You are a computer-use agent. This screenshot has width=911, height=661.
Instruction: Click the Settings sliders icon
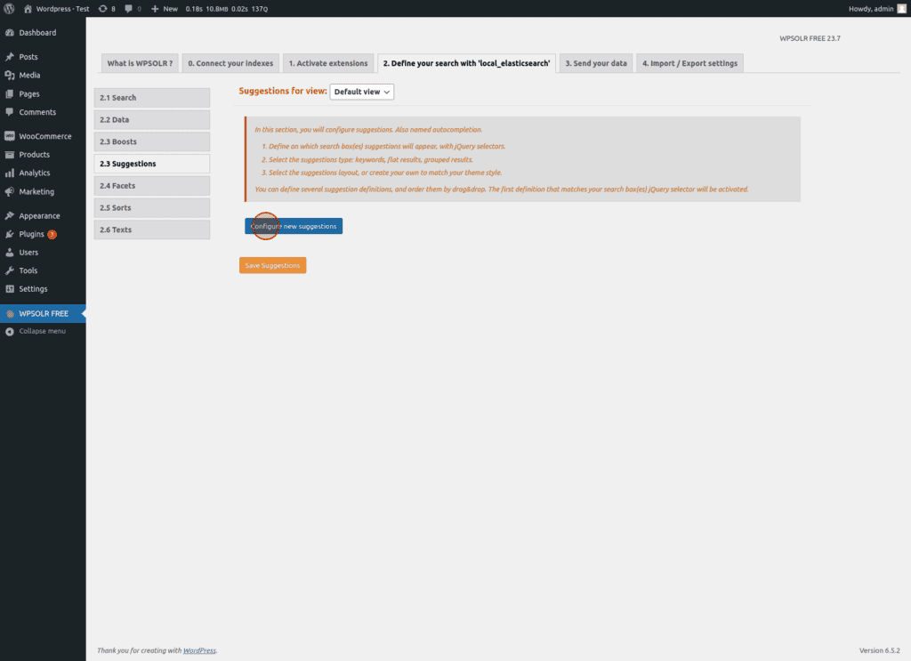(x=9, y=288)
